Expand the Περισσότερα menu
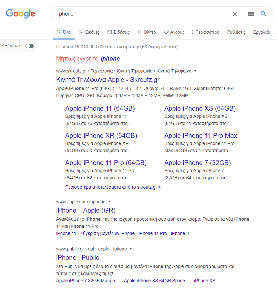The width and height of the screenshot is (277, 288). click(x=205, y=32)
